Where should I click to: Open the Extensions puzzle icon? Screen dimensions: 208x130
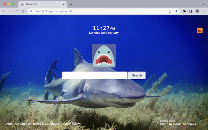(x=184, y=11)
